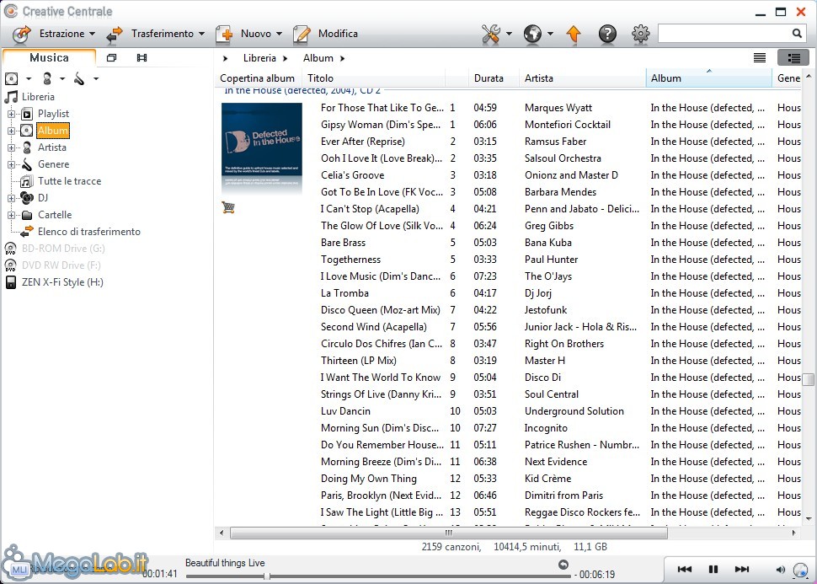Sort by the Album column header
Viewport: 817px width, 584px height.
point(708,78)
